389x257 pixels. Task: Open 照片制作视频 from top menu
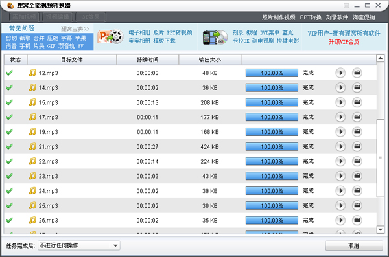click(x=278, y=17)
